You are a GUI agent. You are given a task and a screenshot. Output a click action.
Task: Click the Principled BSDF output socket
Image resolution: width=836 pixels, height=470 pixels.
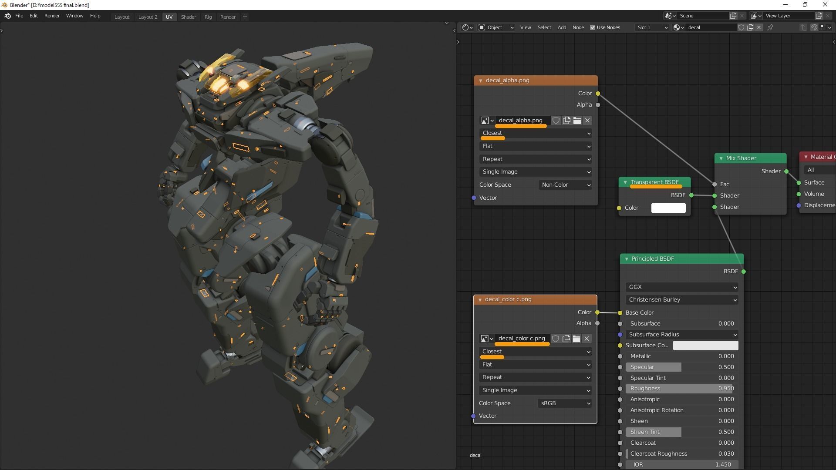[744, 272]
